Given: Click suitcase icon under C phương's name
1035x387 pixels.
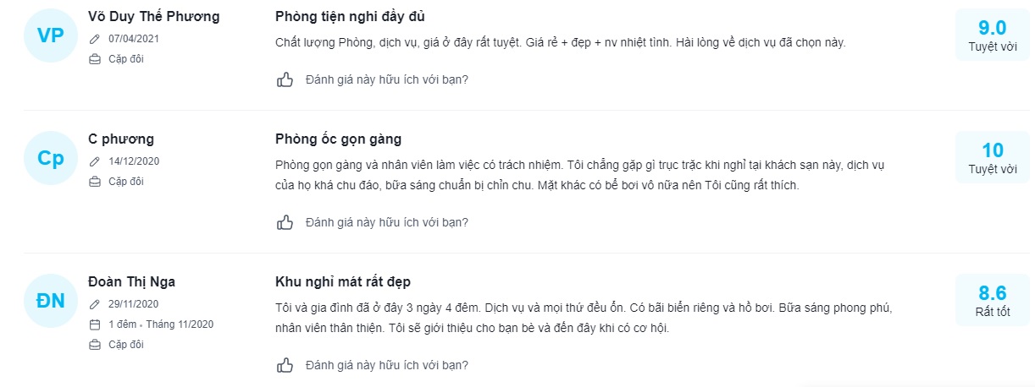Looking at the screenshot, I should point(95,182).
